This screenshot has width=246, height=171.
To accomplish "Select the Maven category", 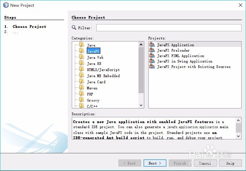I will click(92, 88).
